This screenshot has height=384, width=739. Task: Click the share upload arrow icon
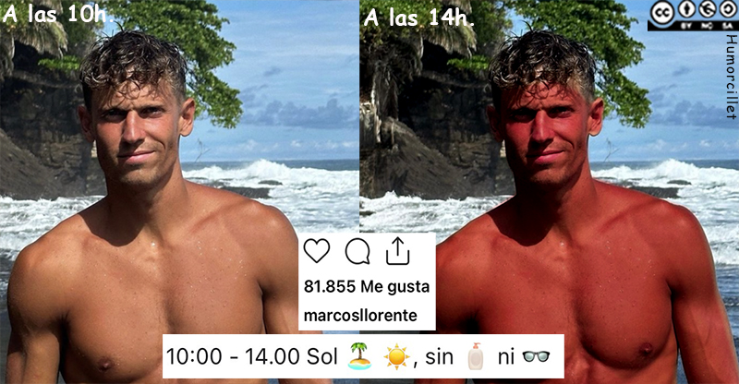(x=398, y=251)
